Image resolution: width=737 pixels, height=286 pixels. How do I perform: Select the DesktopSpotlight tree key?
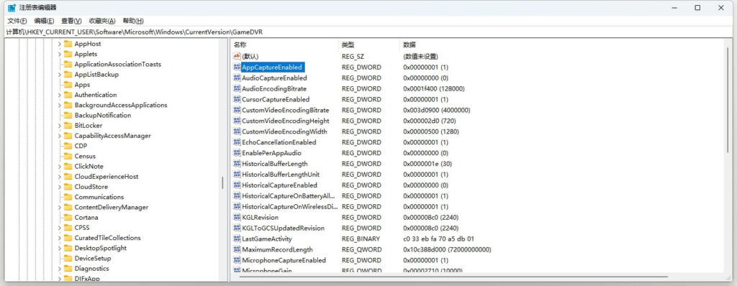coord(101,248)
